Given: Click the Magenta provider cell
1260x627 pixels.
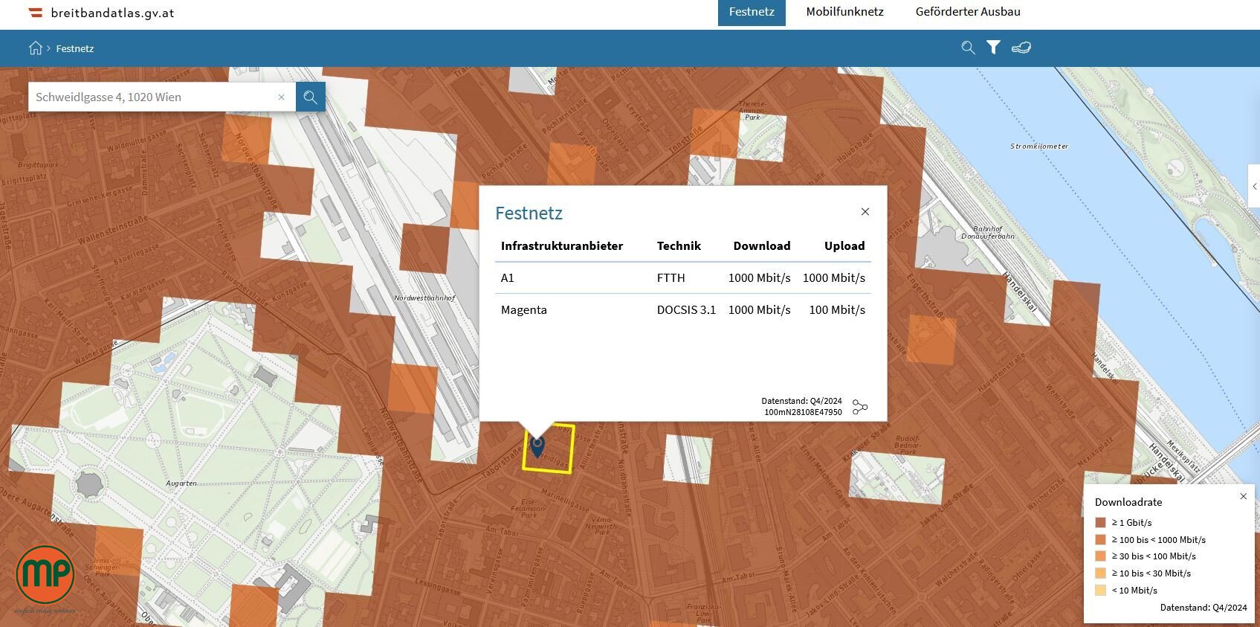Looking at the screenshot, I should pyautogui.click(x=524, y=310).
